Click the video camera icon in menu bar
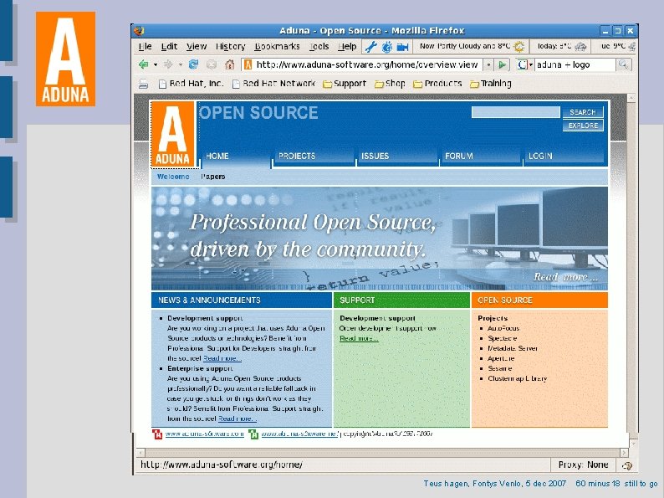This screenshot has height=498, width=664. (402, 47)
